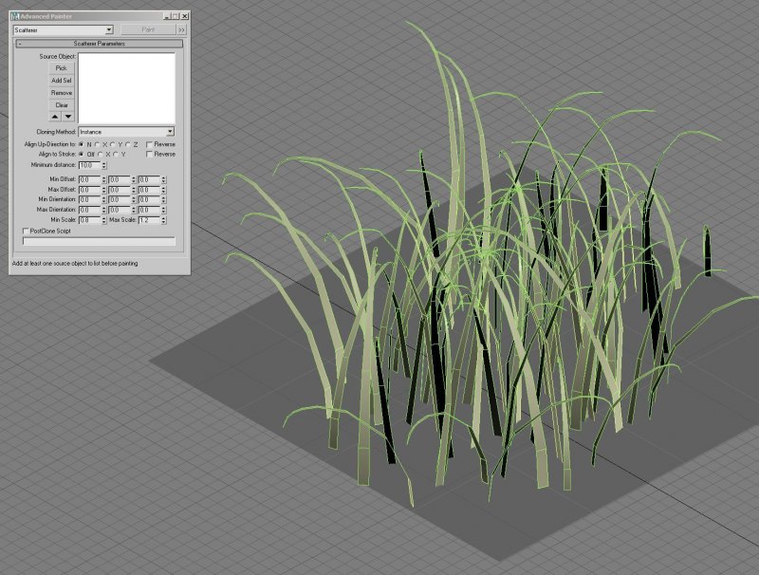
Task: Enable Reverse for Align Up-Direction
Action: (x=149, y=144)
